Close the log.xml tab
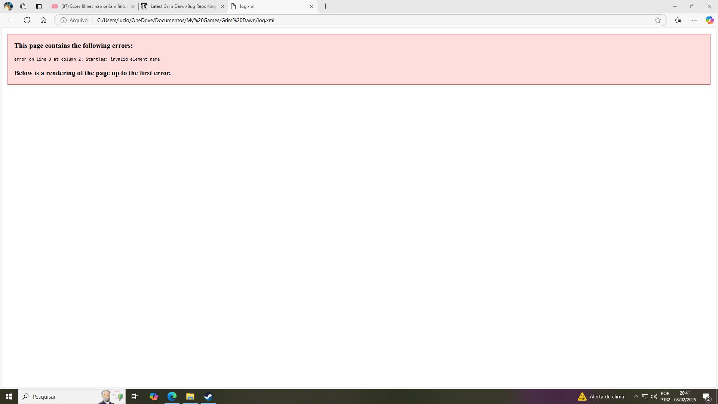 coord(312,6)
